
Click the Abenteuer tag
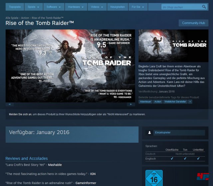tap(145, 102)
